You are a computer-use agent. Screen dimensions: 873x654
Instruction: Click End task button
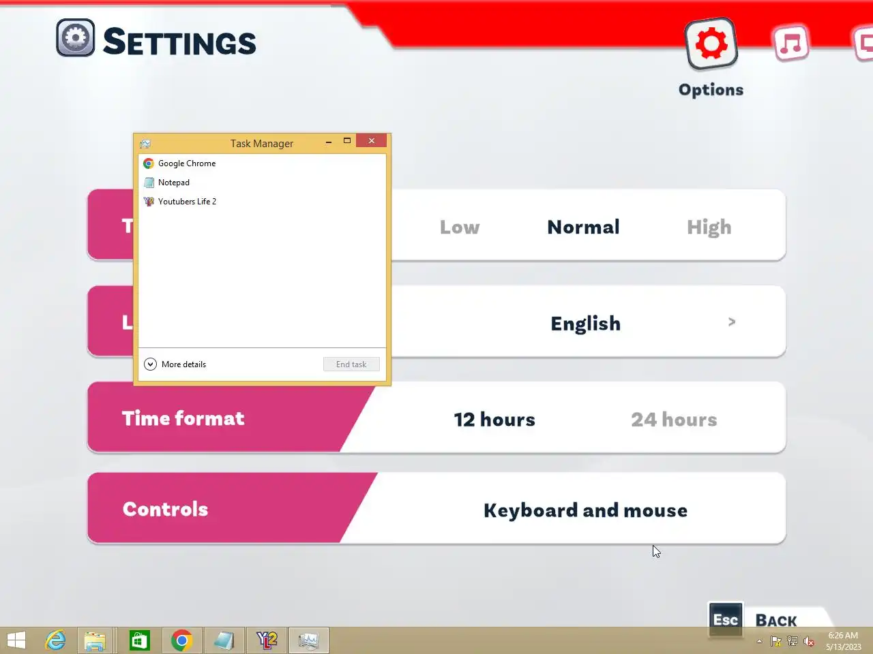351,364
